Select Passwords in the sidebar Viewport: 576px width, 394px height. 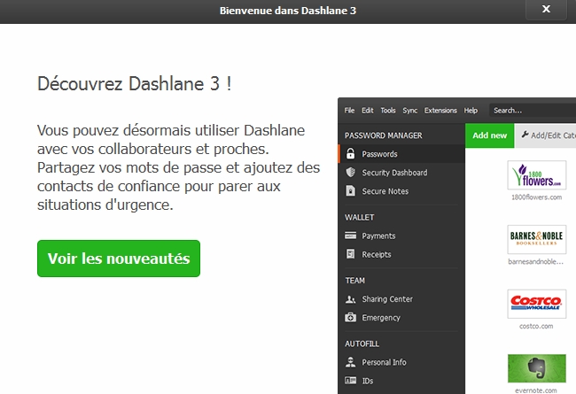[x=401, y=154]
